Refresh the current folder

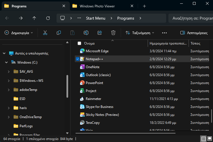[48, 18]
